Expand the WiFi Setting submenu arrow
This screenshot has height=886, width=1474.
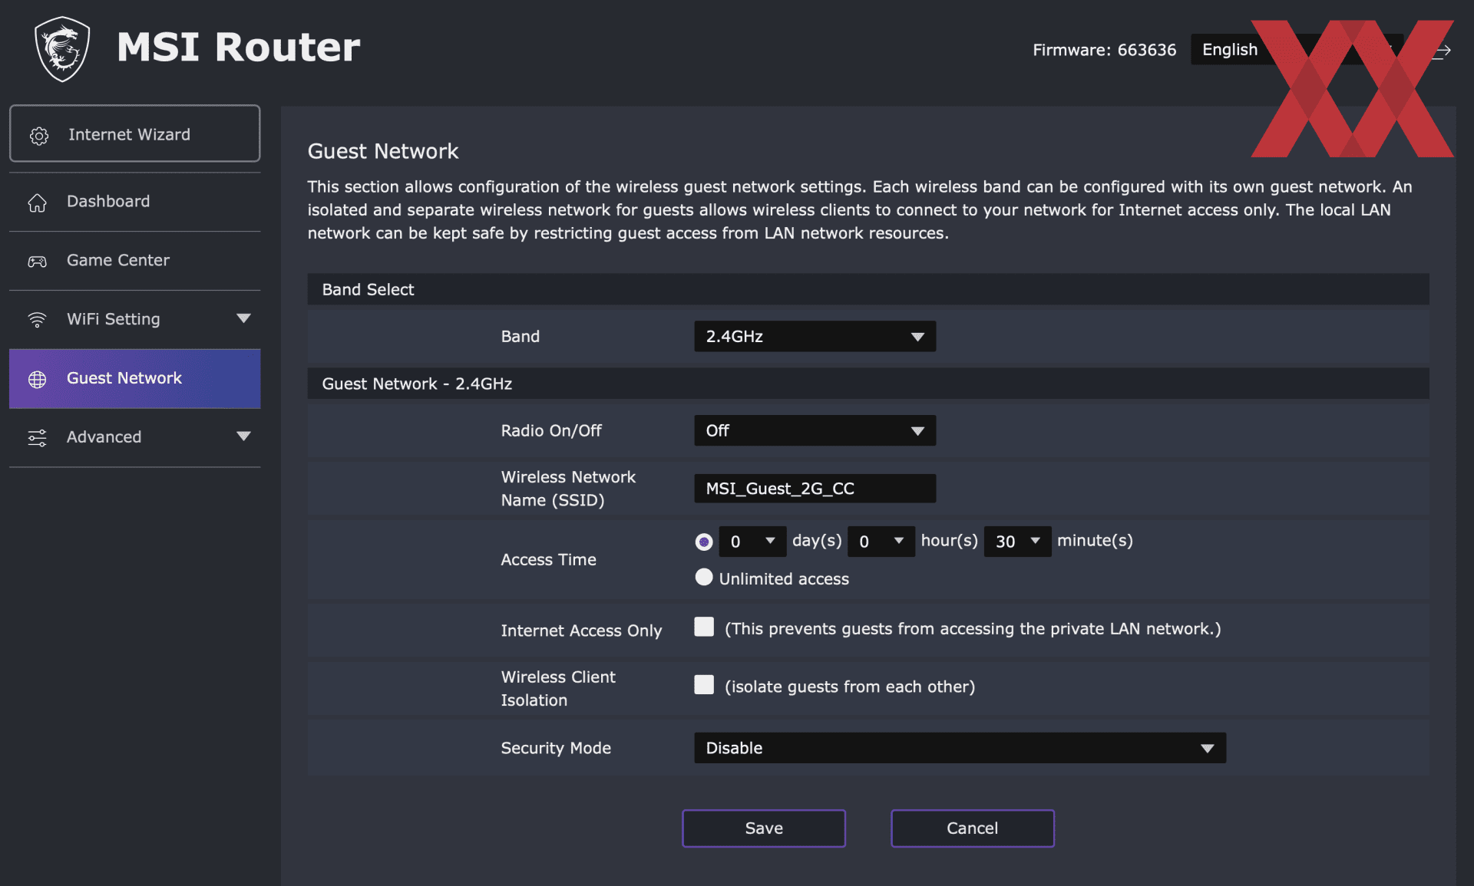243,318
